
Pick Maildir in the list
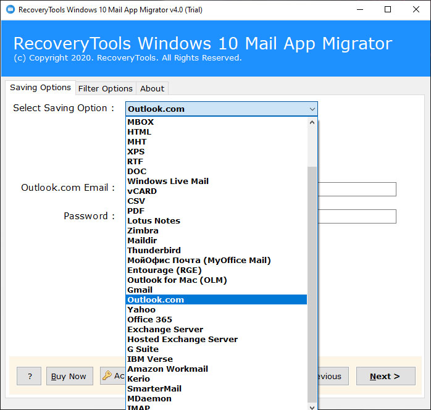217,241
